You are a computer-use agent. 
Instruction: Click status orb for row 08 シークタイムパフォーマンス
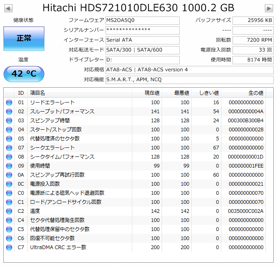point(9,157)
